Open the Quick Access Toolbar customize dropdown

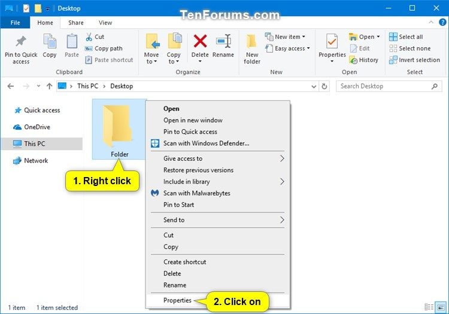47,8
